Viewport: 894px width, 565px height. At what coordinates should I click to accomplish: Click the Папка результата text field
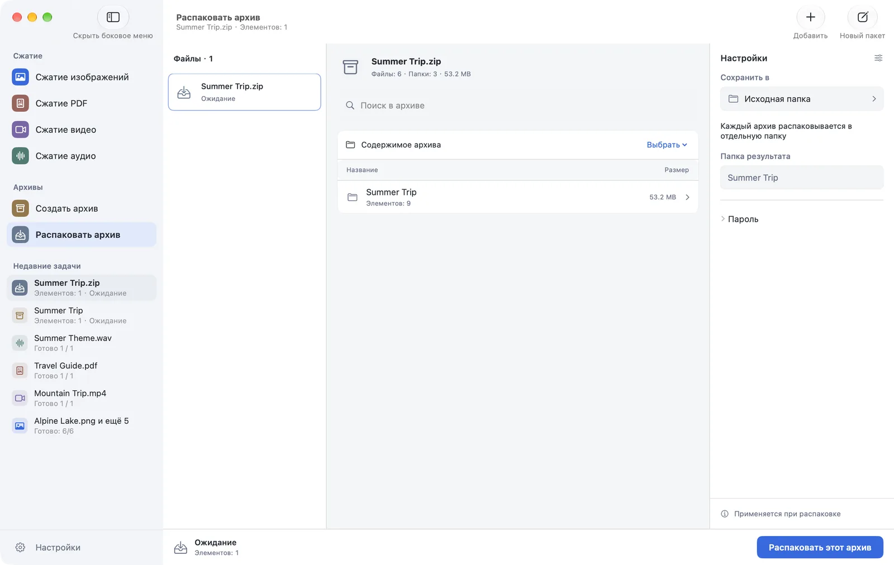click(x=801, y=178)
